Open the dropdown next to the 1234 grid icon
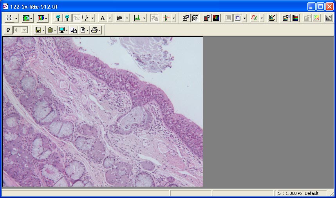 [x=16, y=18]
